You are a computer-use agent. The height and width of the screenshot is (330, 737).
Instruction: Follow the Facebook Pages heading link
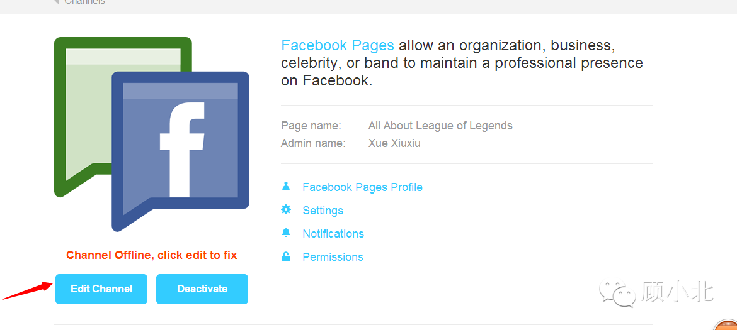pos(338,45)
